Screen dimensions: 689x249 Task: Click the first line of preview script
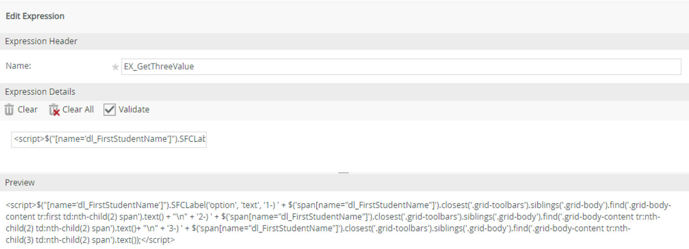[x=339, y=205]
